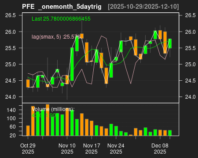198x158 pixels.
Task: Click the "Oct 29 2025" date label
Action: coord(28,149)
